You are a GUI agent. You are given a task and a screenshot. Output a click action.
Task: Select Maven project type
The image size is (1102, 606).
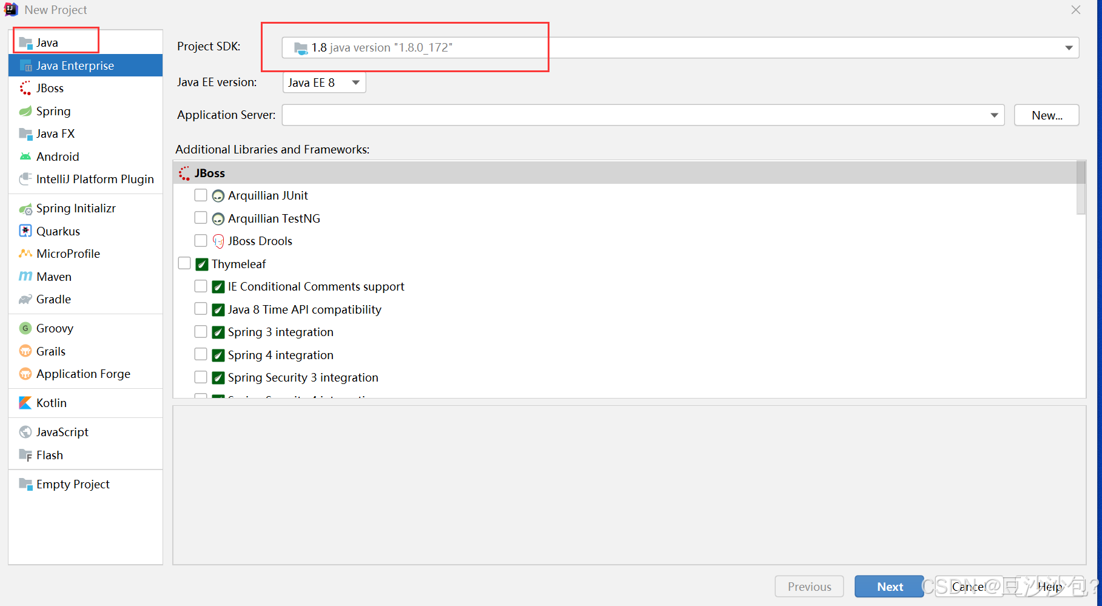pos(86,277)
